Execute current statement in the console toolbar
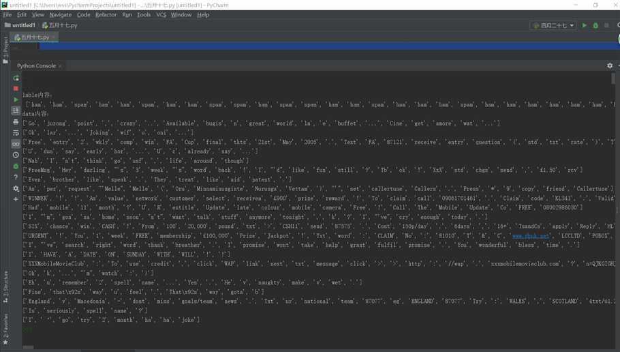This screenshot has height=352, width=620. pos(16,100)
